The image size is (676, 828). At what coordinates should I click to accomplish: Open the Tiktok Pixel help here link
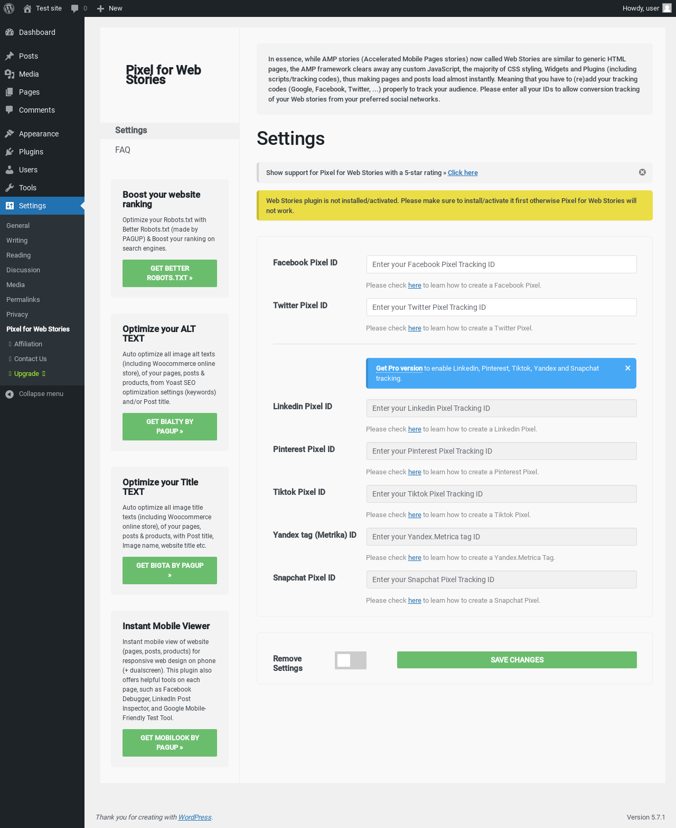coord(415,515)
